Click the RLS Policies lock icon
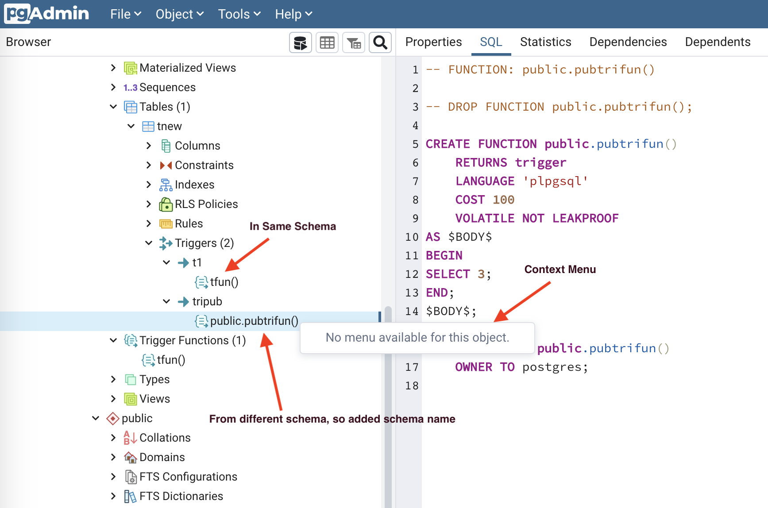768x508 pixels. coord(166,204)
